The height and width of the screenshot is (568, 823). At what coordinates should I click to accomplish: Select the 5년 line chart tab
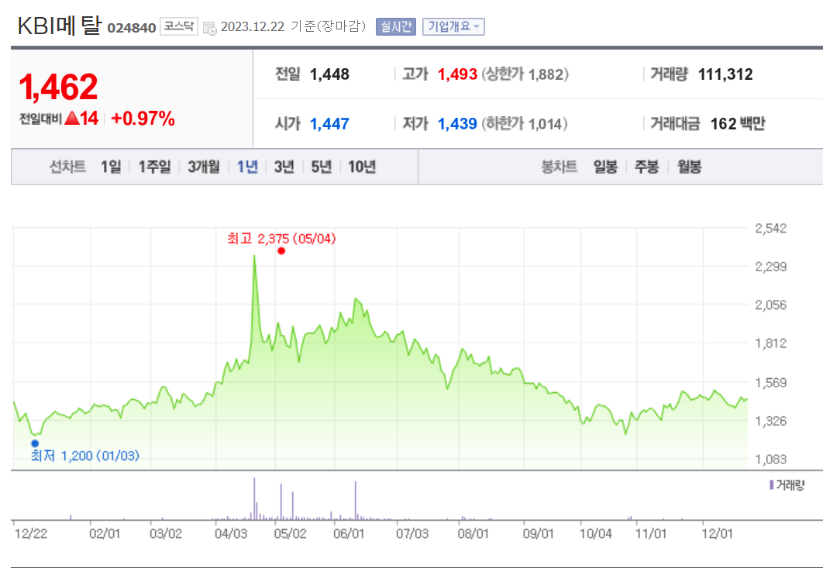(322, 167)
